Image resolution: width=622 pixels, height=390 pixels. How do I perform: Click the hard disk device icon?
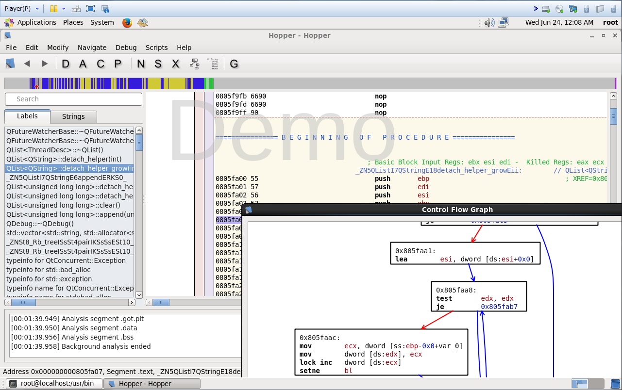[546, 9]
